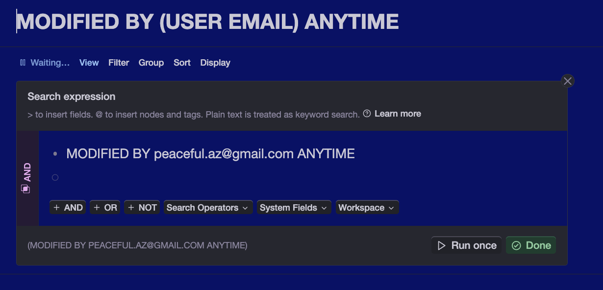
Task: Add an AND operator
Action: coord(68,207)
